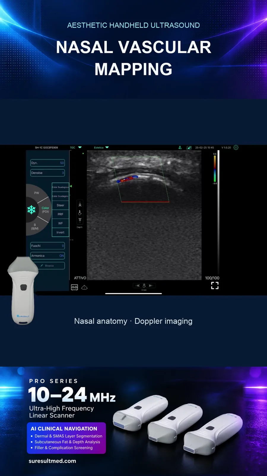267x476 pixels.
Task: Expand the TGC dropdown
Action: [x=80, y=147]
